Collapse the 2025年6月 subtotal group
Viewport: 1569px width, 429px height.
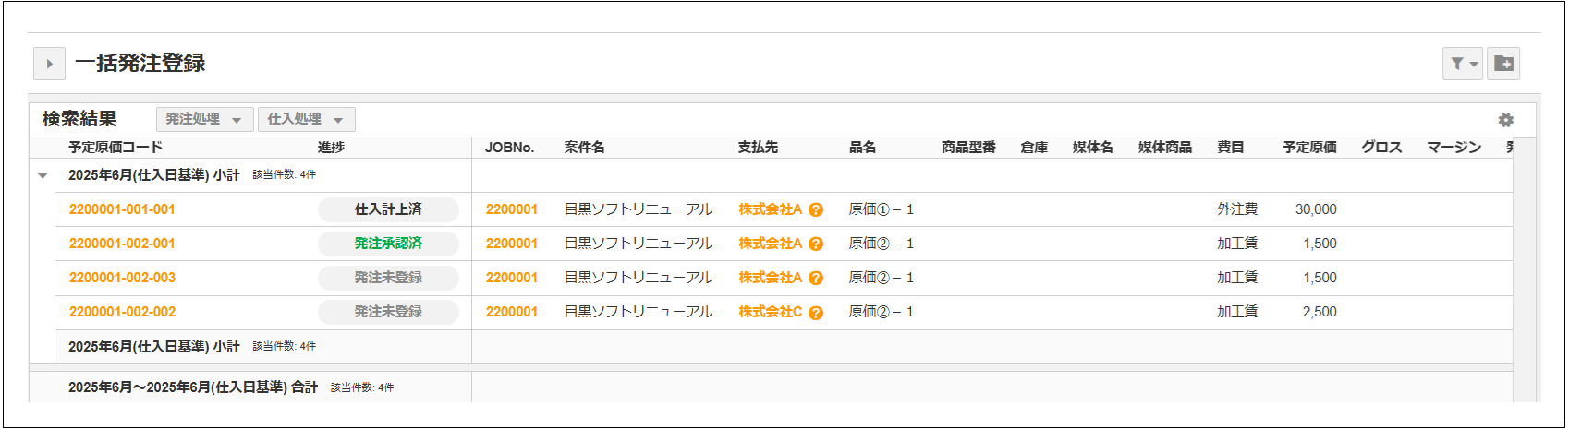[43, 175]
